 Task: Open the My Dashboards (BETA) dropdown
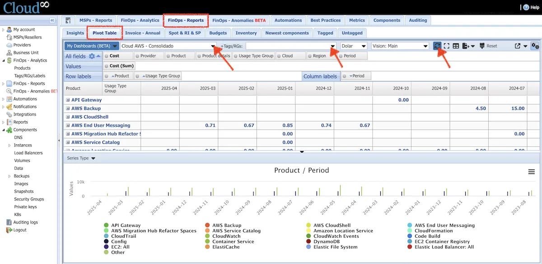[92, 46]
